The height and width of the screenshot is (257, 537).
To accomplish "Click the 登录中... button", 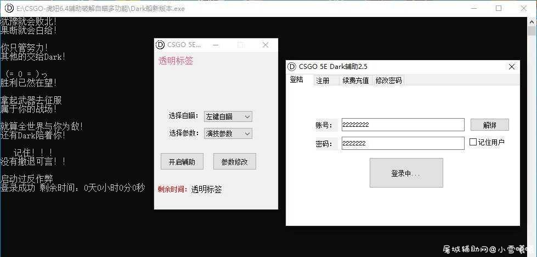I will pyautogui.click(x=406, y=173).
